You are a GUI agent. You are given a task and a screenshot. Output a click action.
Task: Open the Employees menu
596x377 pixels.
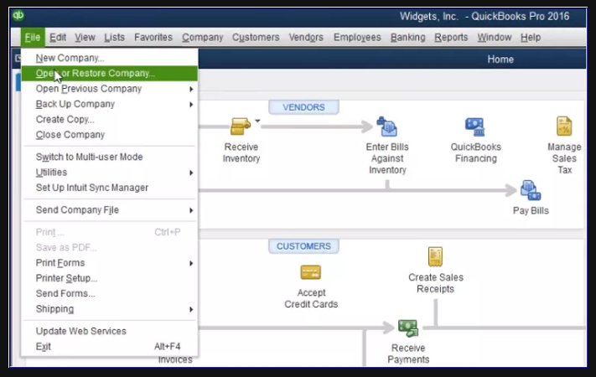[357, 37]
